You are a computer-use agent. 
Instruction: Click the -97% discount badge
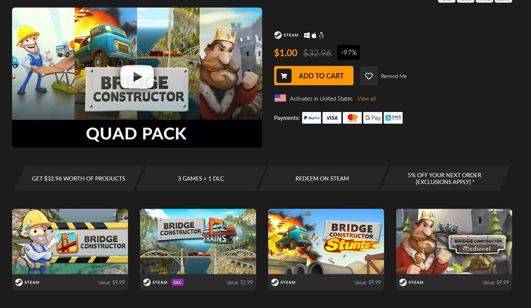348,53
